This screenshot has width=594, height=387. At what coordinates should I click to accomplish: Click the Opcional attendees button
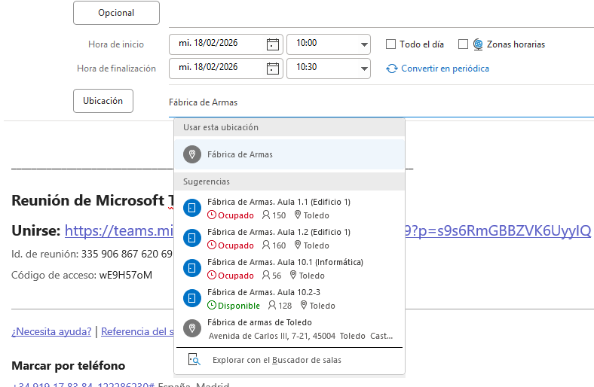(x=116, y=13)
